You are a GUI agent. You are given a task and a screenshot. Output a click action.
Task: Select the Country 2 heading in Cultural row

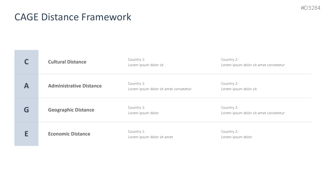coord(230,60)
